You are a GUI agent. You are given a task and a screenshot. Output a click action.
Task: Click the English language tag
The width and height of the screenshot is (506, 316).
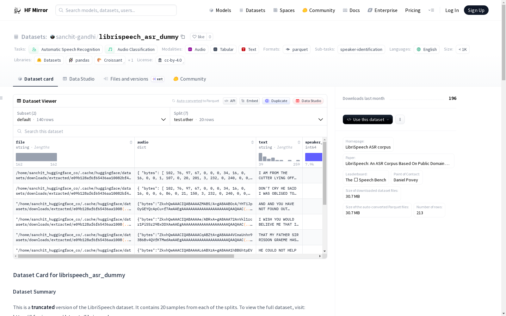(427, 49)
